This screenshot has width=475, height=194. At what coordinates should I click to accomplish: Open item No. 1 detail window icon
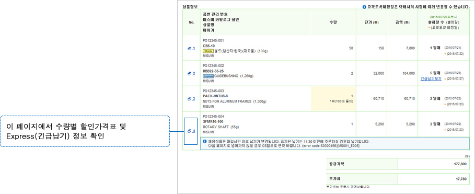tap(191, 48)
